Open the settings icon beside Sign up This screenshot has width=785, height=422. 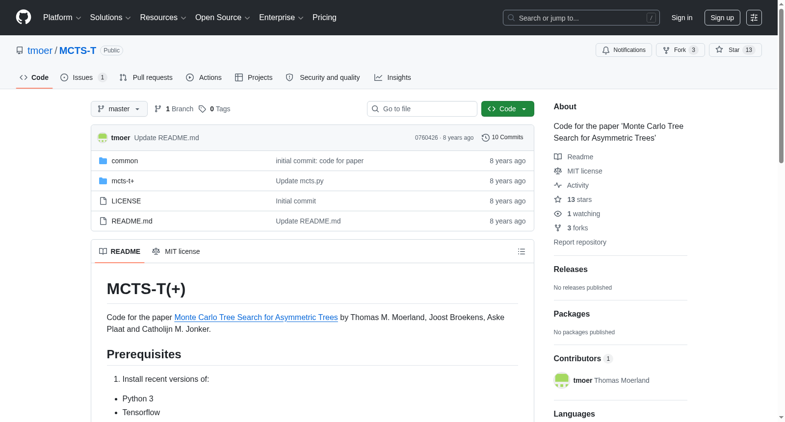coord(754,18)
